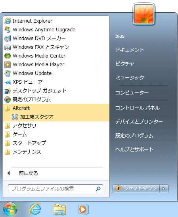This screenshot has width=178, height=217.
Task: Collapse the Aitcraft folder
Action: pyautogui.click(x=56, y=108)
